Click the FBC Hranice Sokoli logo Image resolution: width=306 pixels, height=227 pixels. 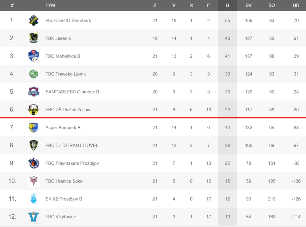tap(33, 181)
